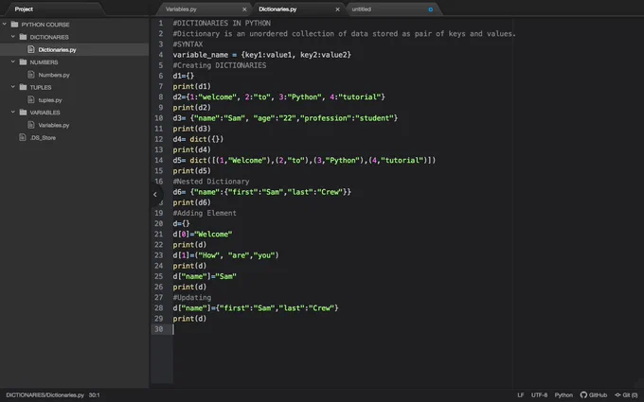Switch to the Variables.py editor tab
This screenshot has height=402, width=644.
181,9
